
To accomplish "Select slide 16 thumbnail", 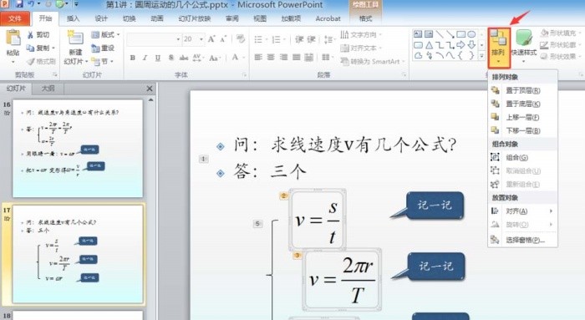I will 78,148.
